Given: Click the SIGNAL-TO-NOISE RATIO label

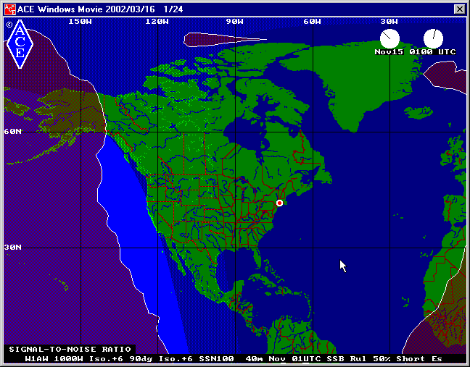Looking at the screenshot, I should coord(70,350).
